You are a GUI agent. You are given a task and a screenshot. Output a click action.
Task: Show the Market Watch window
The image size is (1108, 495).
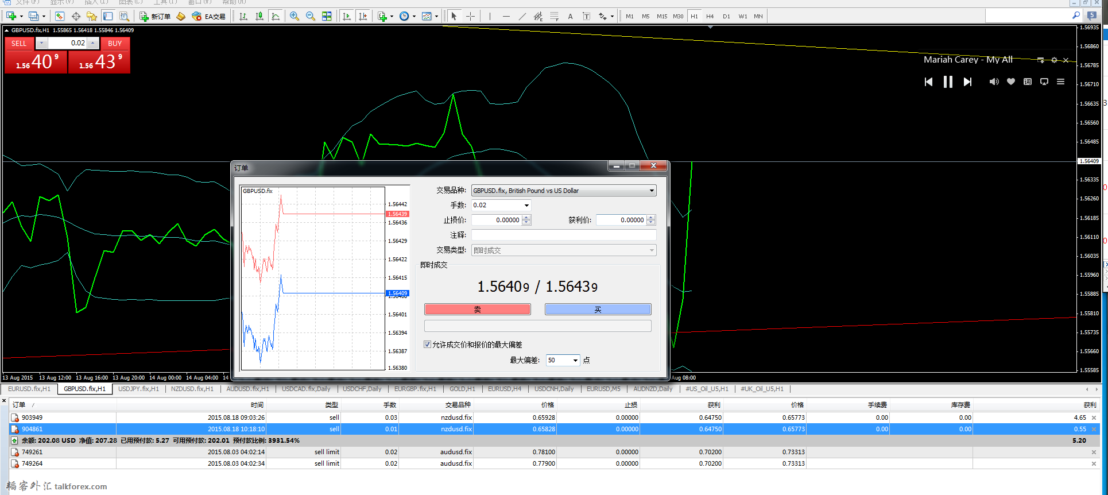click(x=60, y=16)
